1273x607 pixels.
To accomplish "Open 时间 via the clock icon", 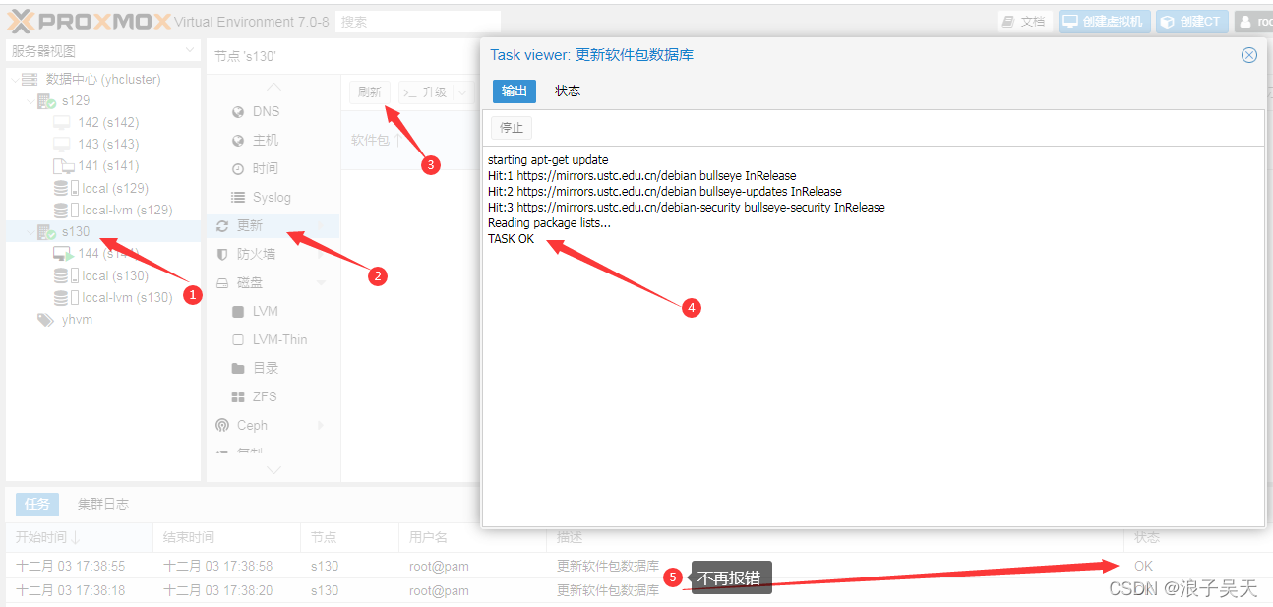I will tap(237, 168).
